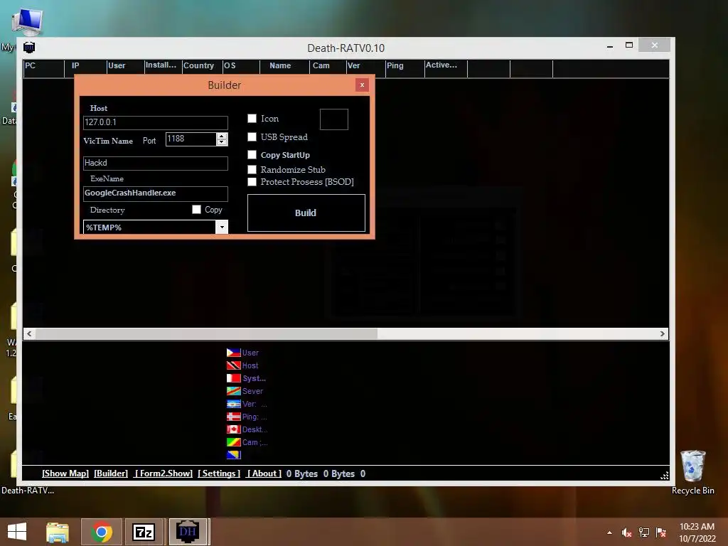This screenshot has width=728, height=546.
Task: Enable the USB Spread checkbox
Action: pos(252,136)
